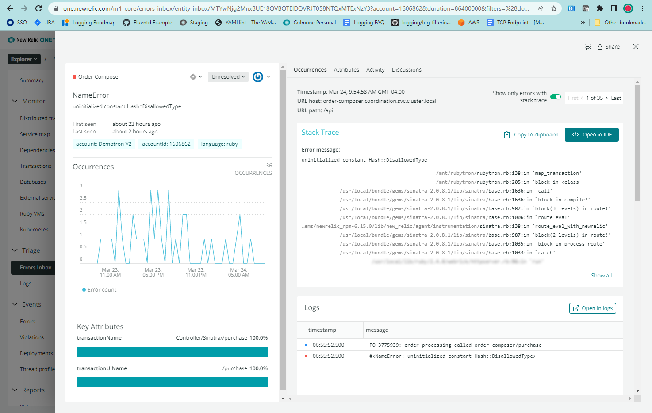652x413 pixels.
Task: Click the transactionName 100% teal bar
Action: tap(172, 352)
